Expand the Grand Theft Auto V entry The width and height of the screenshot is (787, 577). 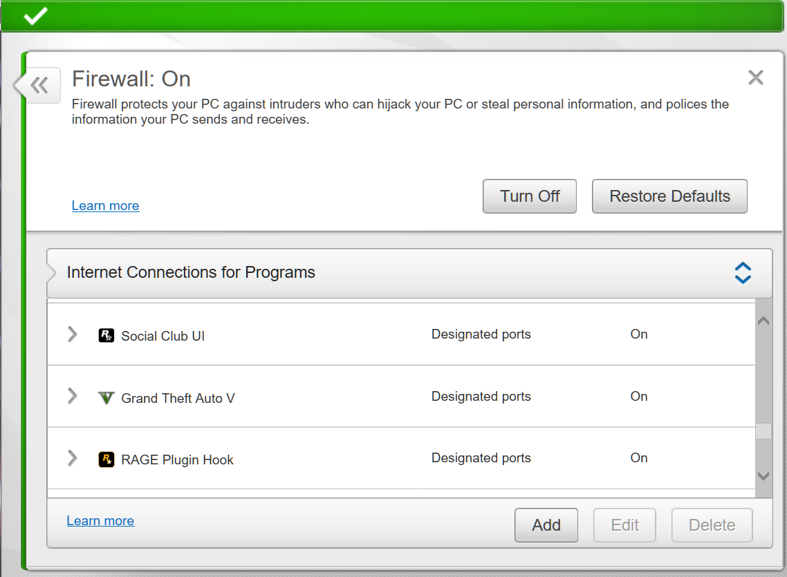click(x=72, y=397)
